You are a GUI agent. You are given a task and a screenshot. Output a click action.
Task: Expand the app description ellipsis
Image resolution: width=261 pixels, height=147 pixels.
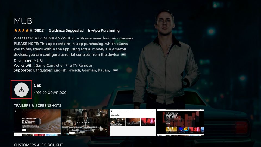[123, 55]
